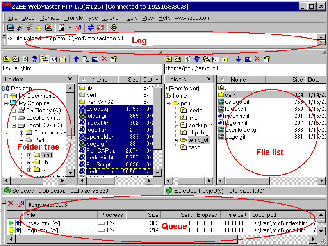Viewport: 328px width, 246px height.
Task: Refresh the local pane file list
Action: pyautogui.click(x=25, y=59)
